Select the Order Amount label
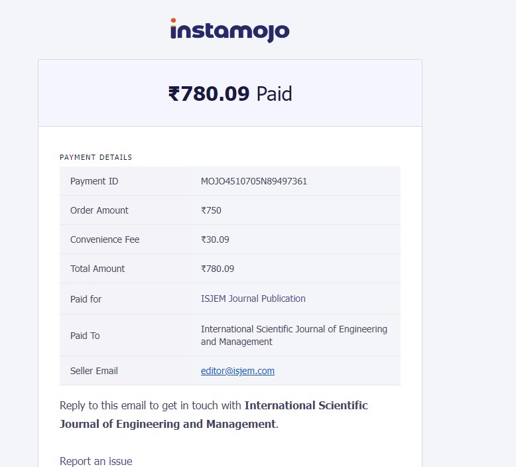 99,210
